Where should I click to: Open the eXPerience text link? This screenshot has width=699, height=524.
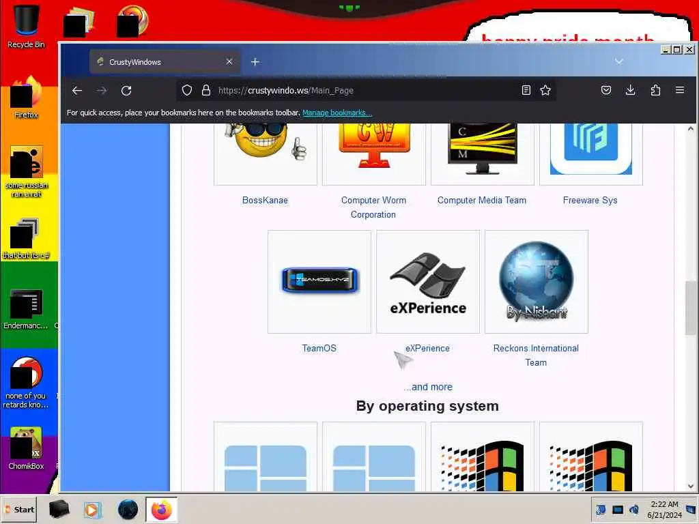[427, 348]
